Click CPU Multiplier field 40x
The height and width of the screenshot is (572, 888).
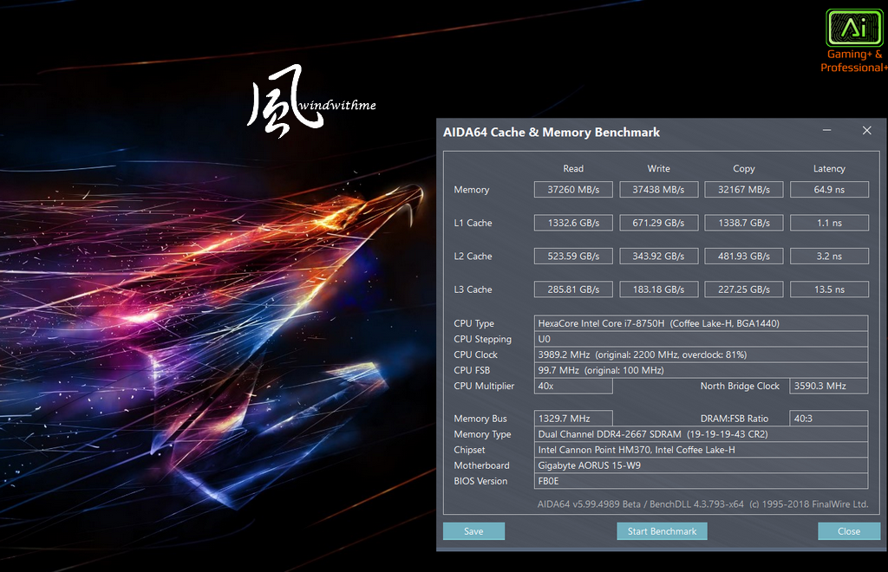573,386
